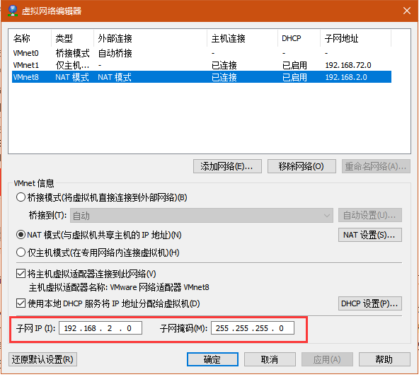Click 还原默认设置(R) button
Viewport: 419px width, 377px height.
[42, 359]
